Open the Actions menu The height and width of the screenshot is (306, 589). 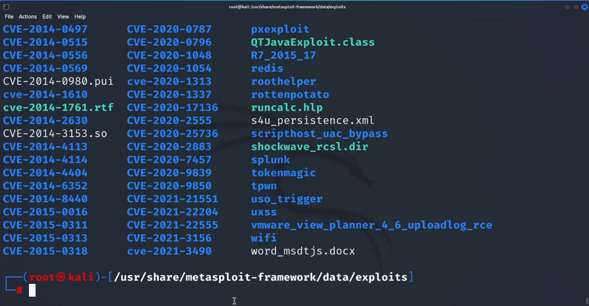pyautogui.click(x=28, y=17)
